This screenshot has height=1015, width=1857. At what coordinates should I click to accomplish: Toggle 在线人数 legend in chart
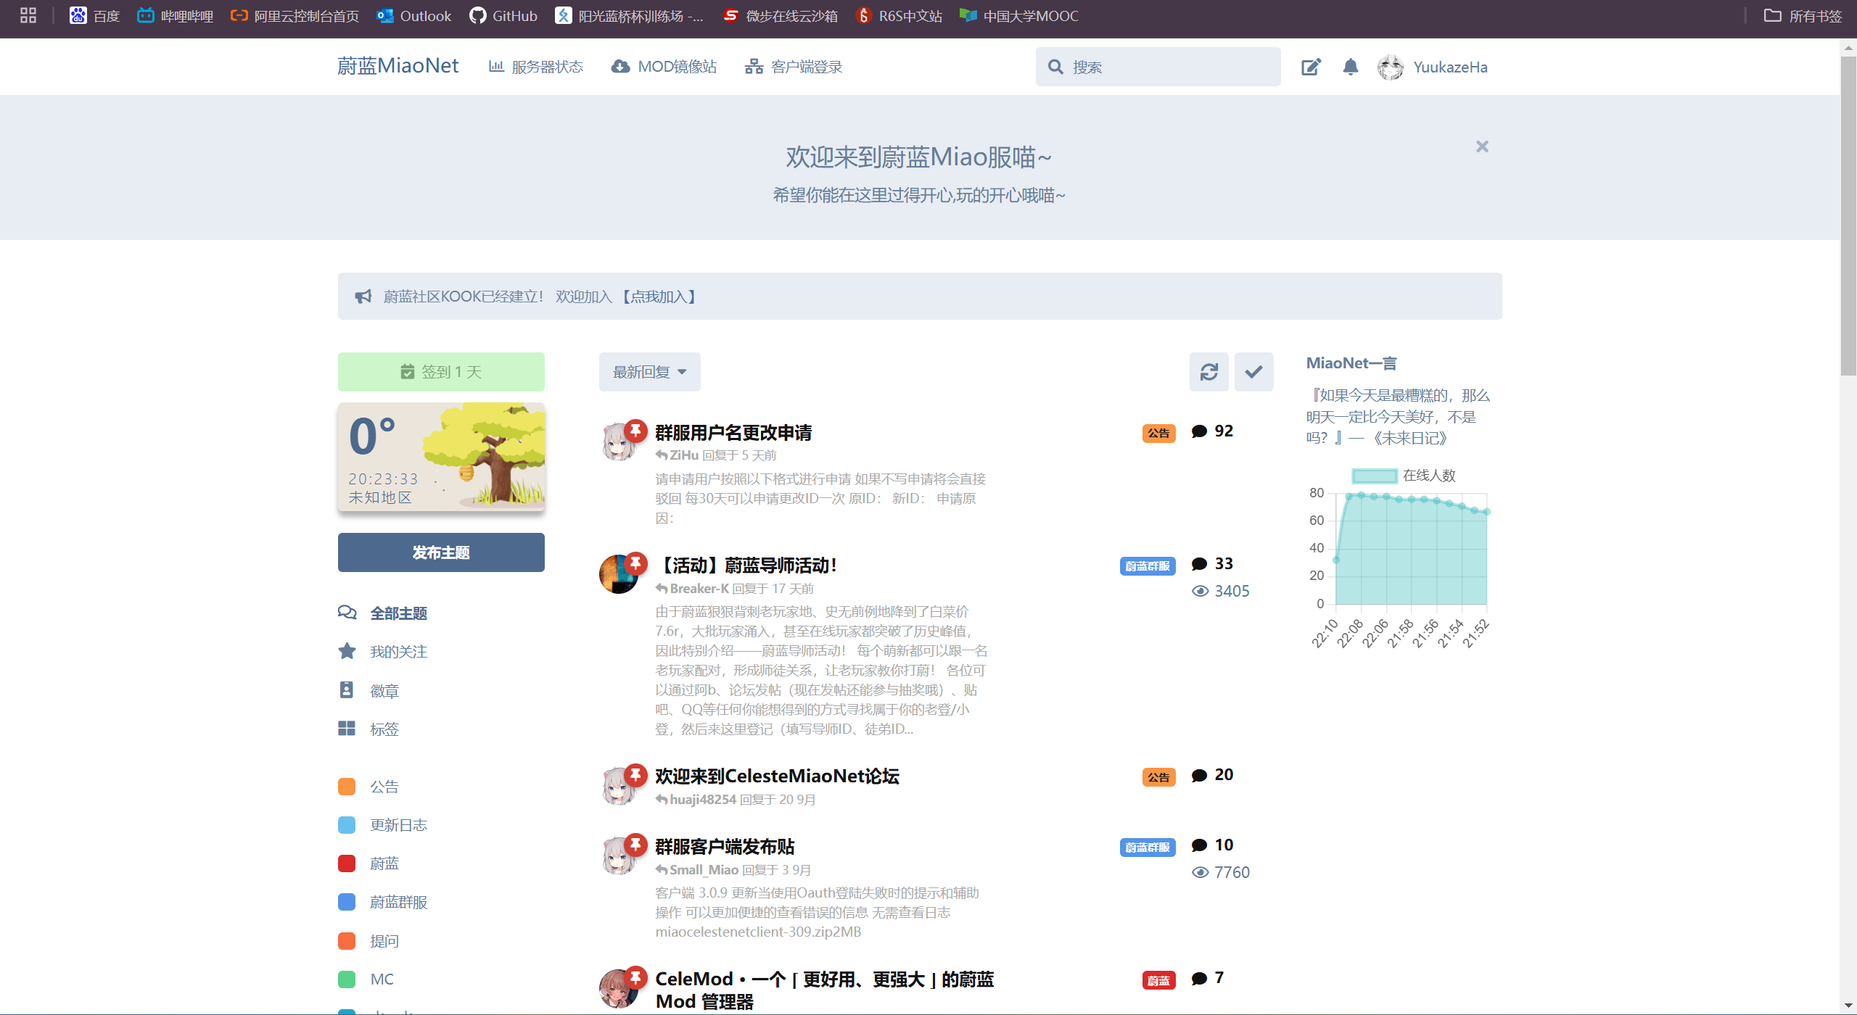click(1375, 476)
